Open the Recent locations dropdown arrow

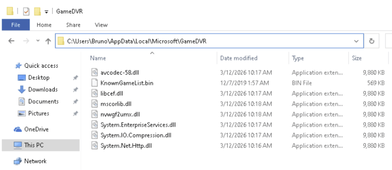tap(38, 41)
